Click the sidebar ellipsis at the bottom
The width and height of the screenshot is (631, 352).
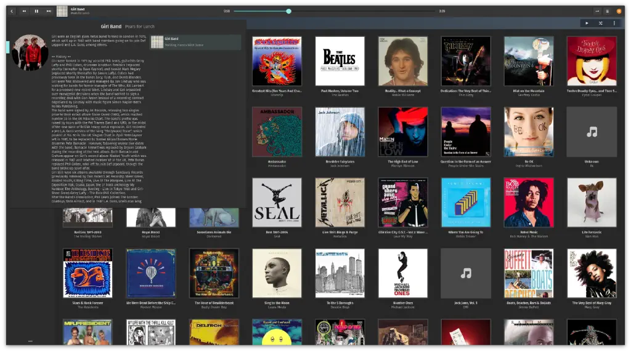click(30, 341)
